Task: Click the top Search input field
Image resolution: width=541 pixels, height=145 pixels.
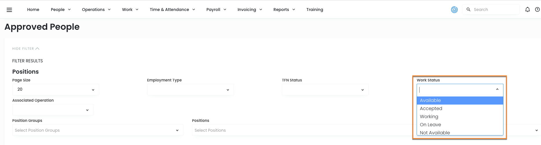Action: pos(494,10)
